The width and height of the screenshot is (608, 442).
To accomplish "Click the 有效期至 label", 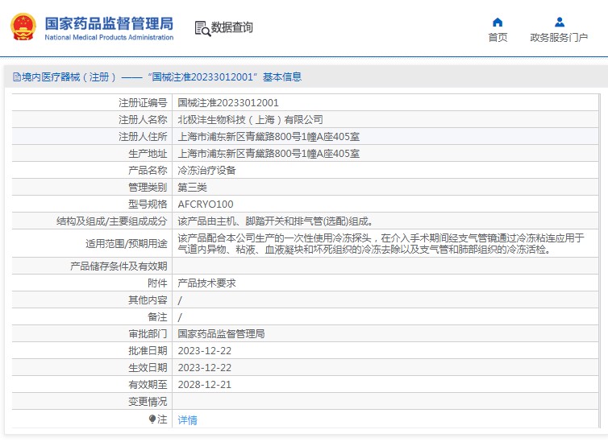I will pyautogui.click(x=148, y=384).
